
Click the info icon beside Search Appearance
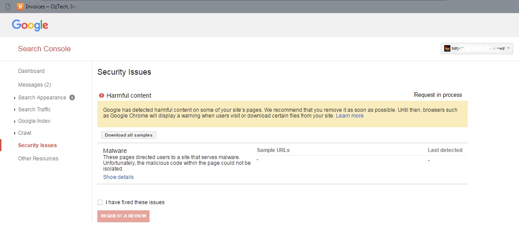[x=72, y=98]
